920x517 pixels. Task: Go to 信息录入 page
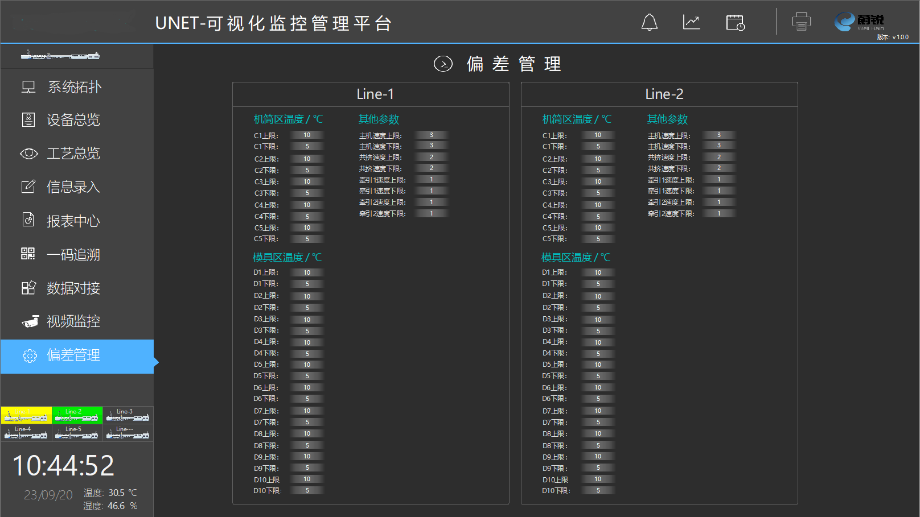(x=73, y=187)
